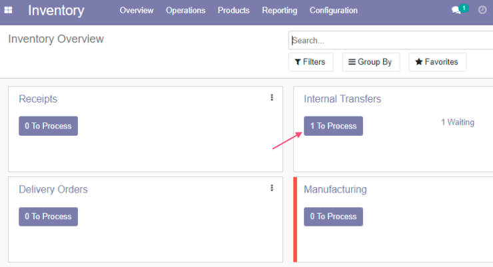The height and width of the screenshot is (267, 493).
Task: Open the Reporting menu
Action: coord(280,11)
